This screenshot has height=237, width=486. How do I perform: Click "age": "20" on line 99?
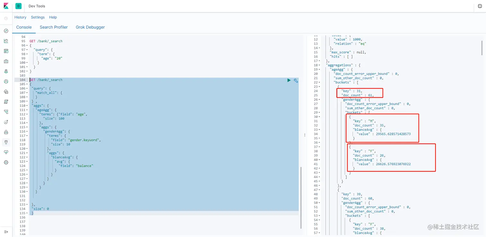tap(52, 58)
